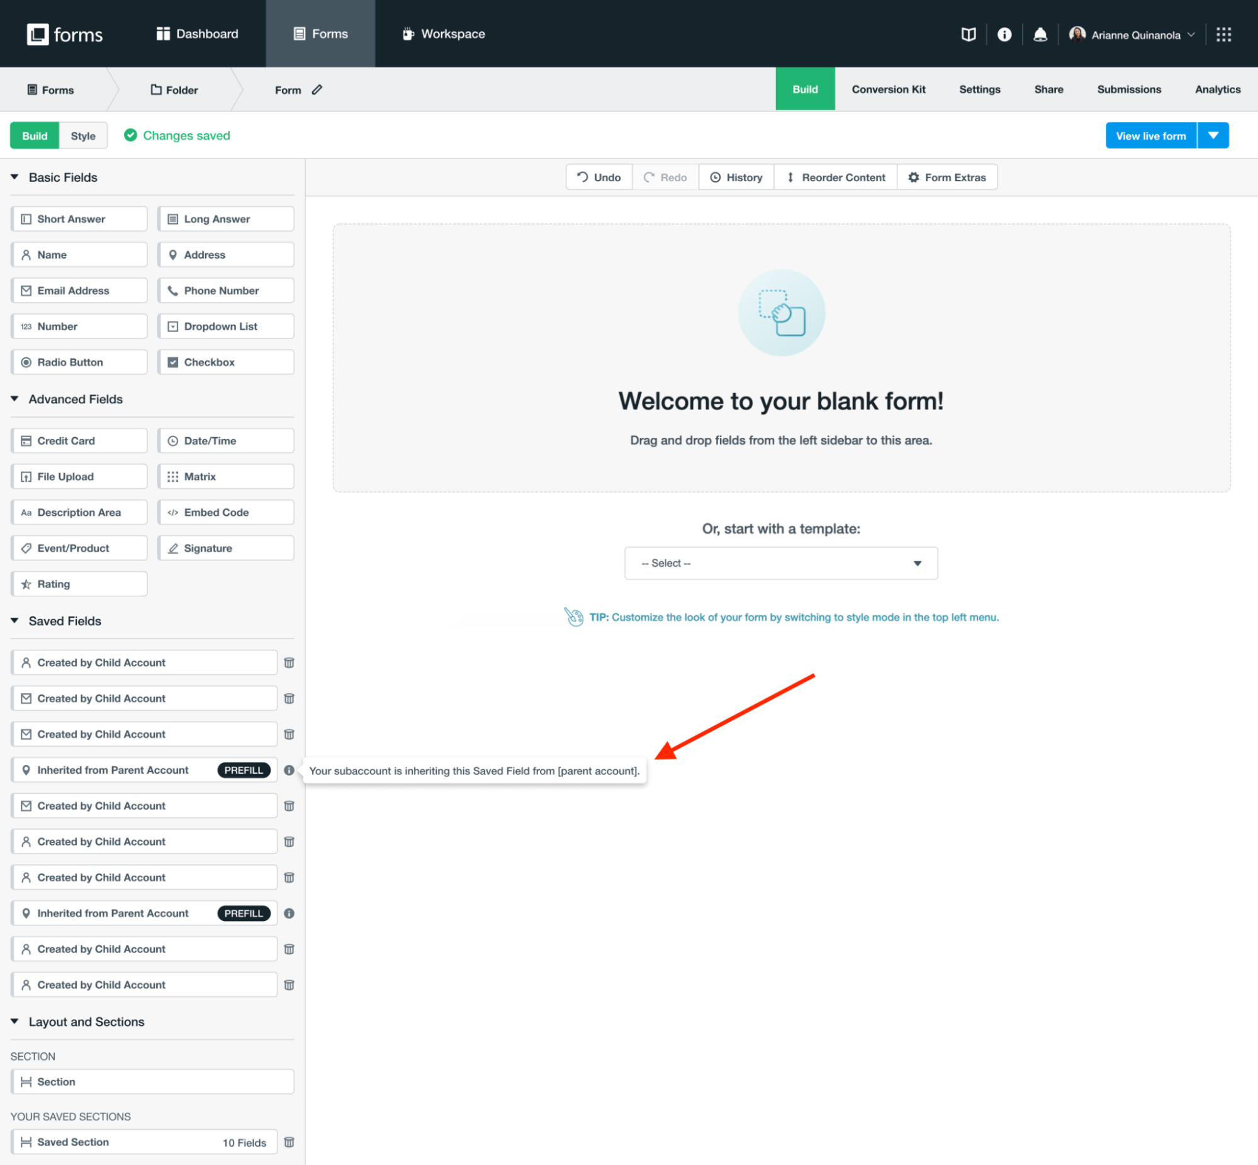This screenshot has height=1165, width=1258.
Task: Select the Build mode toggle button
Action: [x=35, y=135]
